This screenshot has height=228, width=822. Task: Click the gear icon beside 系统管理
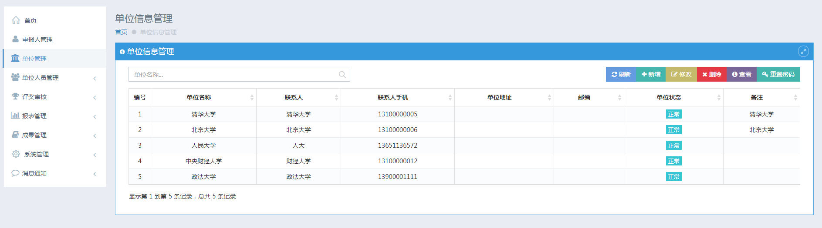(x=16, y=154)
